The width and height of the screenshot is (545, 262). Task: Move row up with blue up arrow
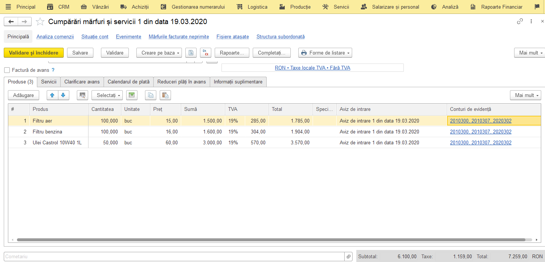point(52,95)
